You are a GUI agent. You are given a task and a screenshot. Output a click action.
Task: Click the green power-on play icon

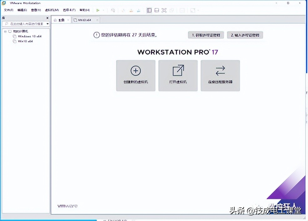coord(98,10)
